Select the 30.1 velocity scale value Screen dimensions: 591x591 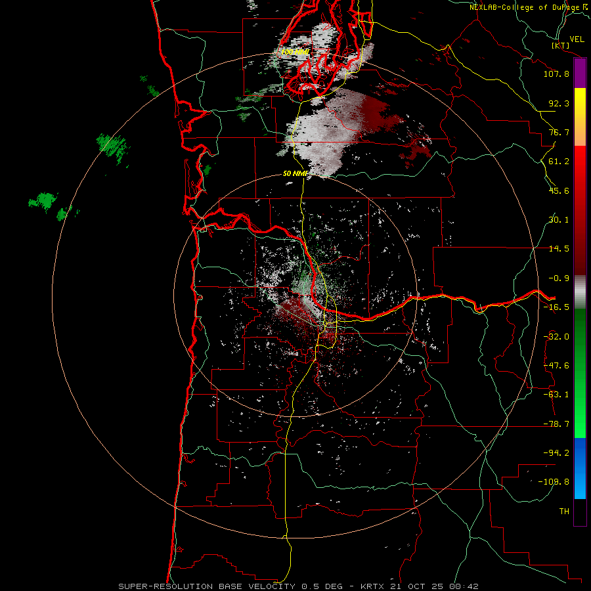[x=559, y=220]
